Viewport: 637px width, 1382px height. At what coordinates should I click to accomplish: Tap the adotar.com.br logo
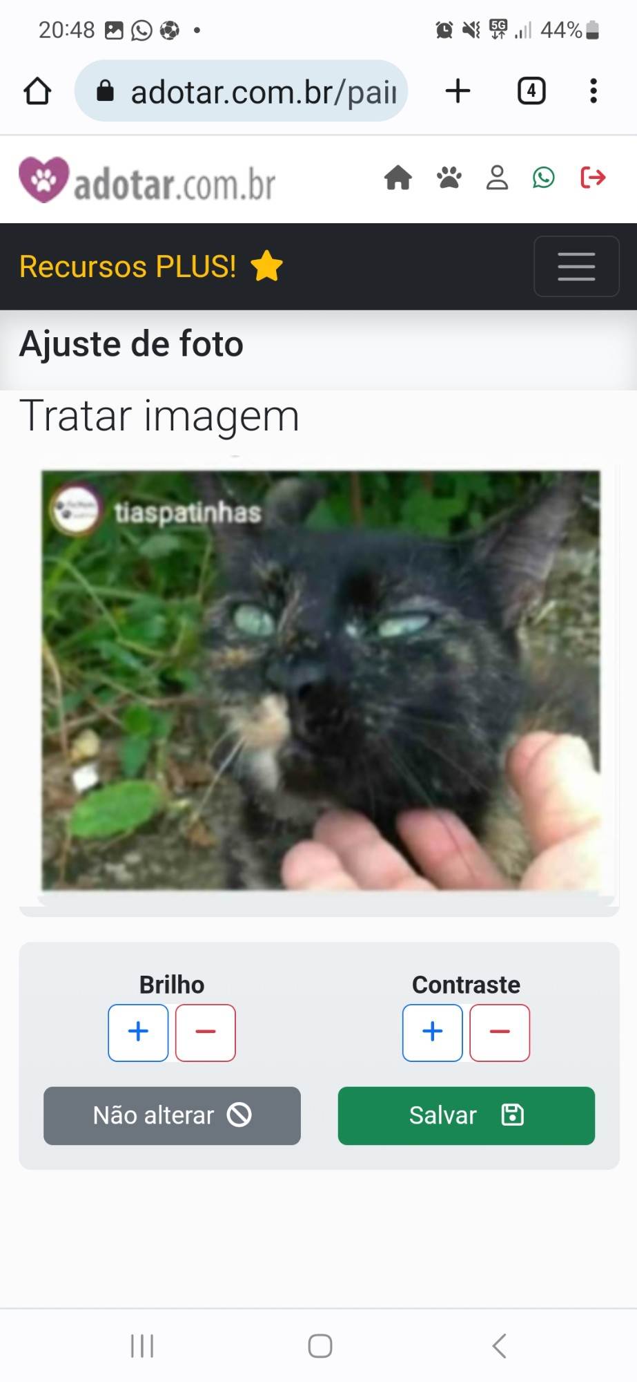point(147,180)
